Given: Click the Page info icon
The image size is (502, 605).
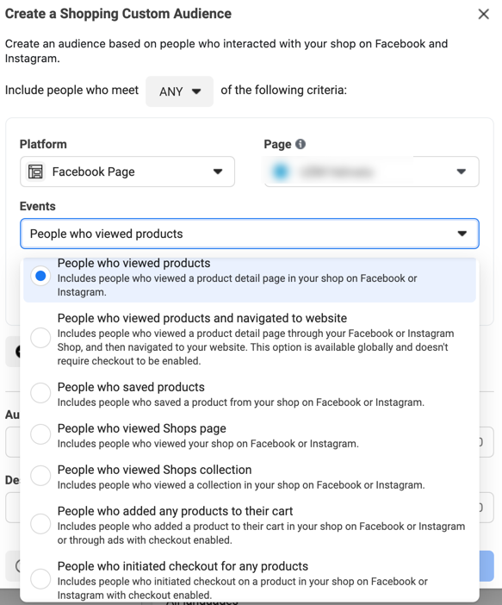Looking at the screenshot, I should pos(301,144).
